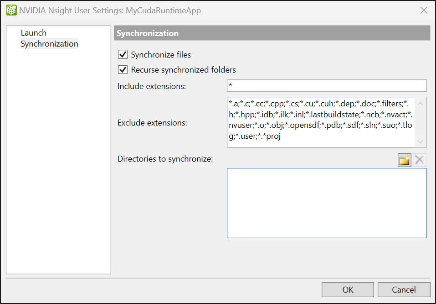Select Synchronization in the settings list
This screenshot has height=304, width=436.
pos(49,44)
